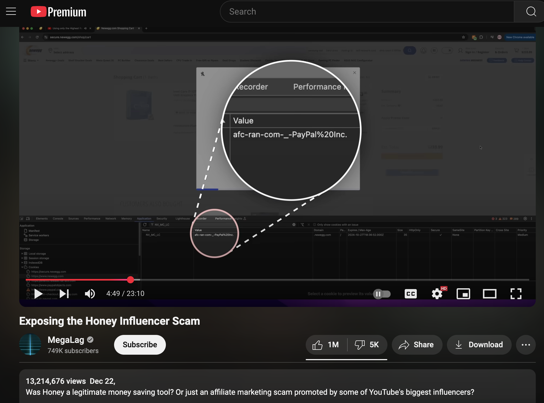
Task: Expand the description starting 'Was Honey a legitimate'
Action: [250, 392]
